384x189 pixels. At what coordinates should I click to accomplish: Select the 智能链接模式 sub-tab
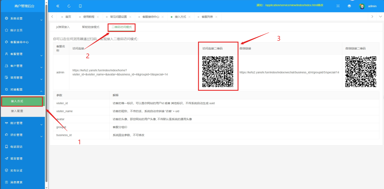pyautogui.click(x=91, y=27)
